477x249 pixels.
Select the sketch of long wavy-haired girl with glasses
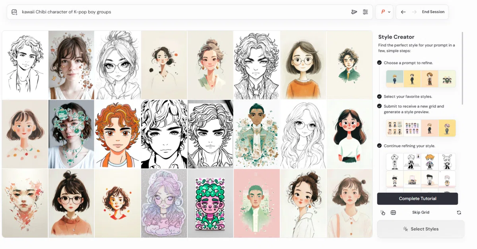tap(304, 134)
